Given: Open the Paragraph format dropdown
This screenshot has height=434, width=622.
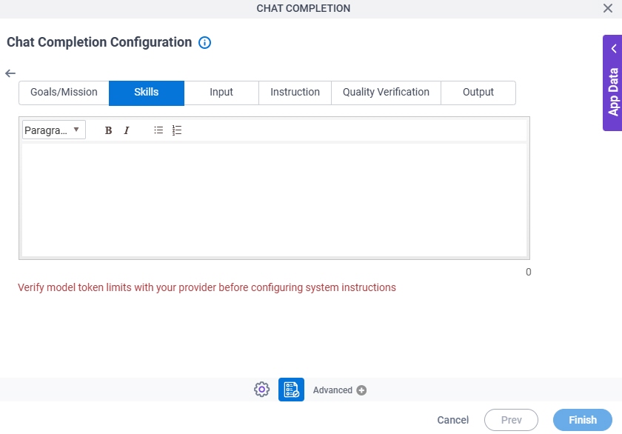Looking at the screenshot, I should click(54, 130).
